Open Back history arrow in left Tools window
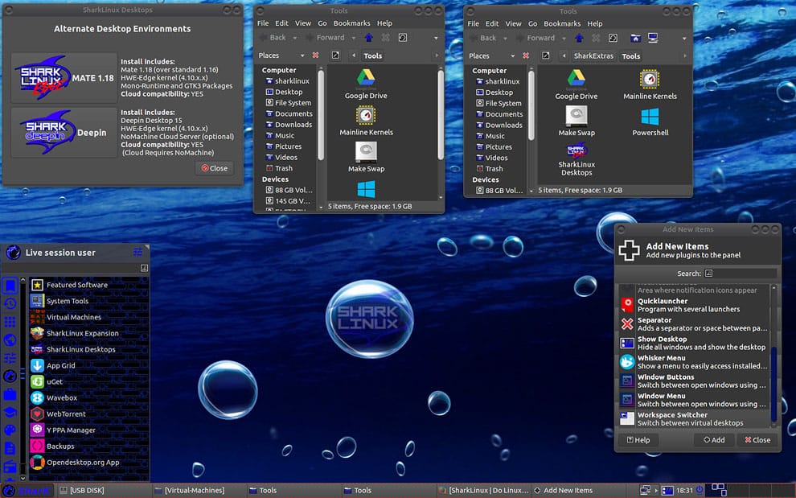This screenshot has height=498, width=796. pyautogui.click(x=295, y=38)
